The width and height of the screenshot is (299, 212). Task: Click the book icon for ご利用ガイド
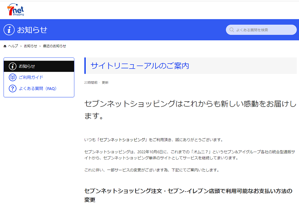coord(13,77)
